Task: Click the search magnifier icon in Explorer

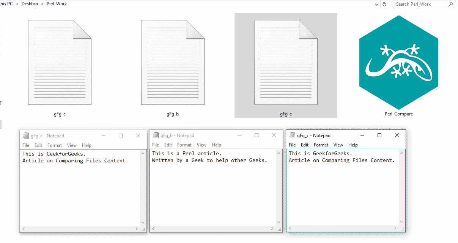Action: tap(451, 4)
